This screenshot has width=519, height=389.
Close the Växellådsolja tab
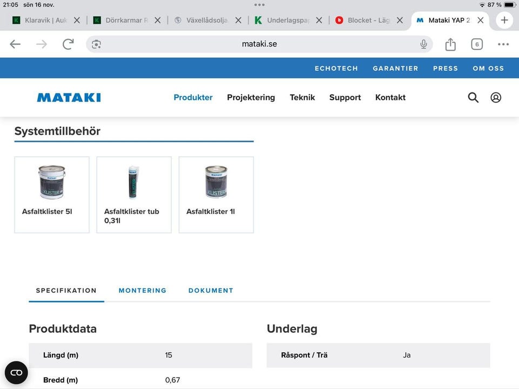click(x=238, y=20)
